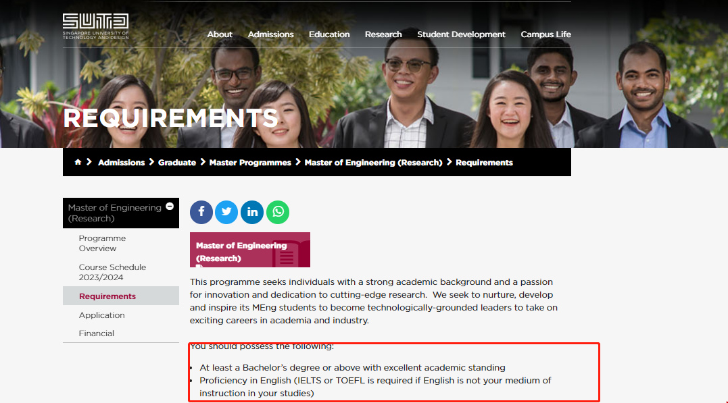Open Master Programmes from the breadcrumb
728x403 pixels.
[250, 162]
